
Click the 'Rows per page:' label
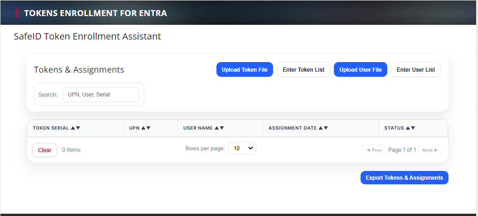click(x=205, y=148)
